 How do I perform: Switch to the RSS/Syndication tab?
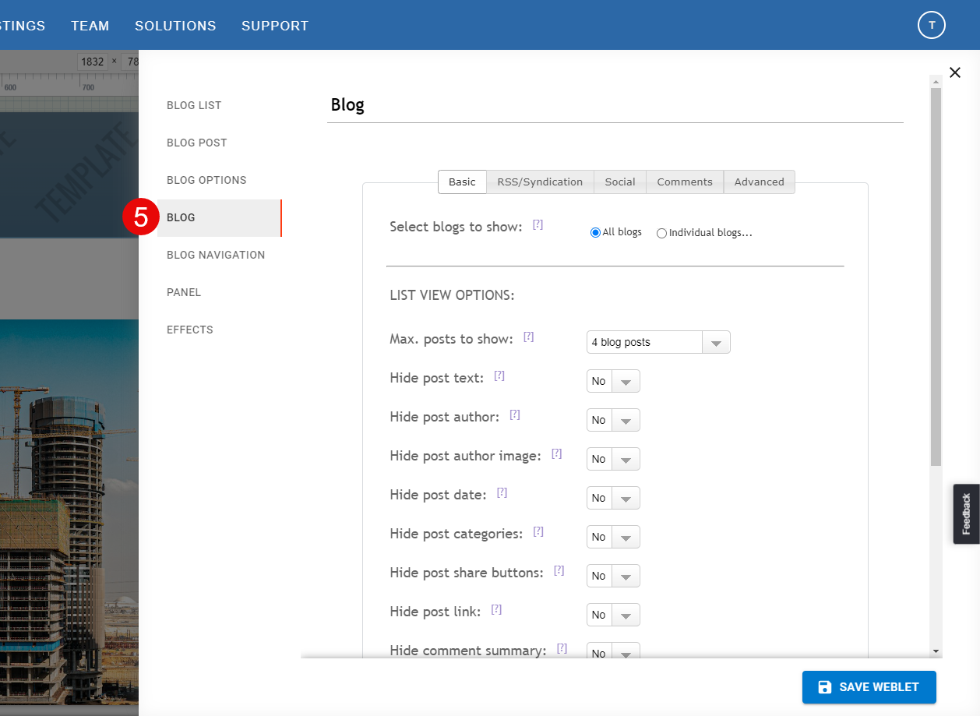(540, 182)
